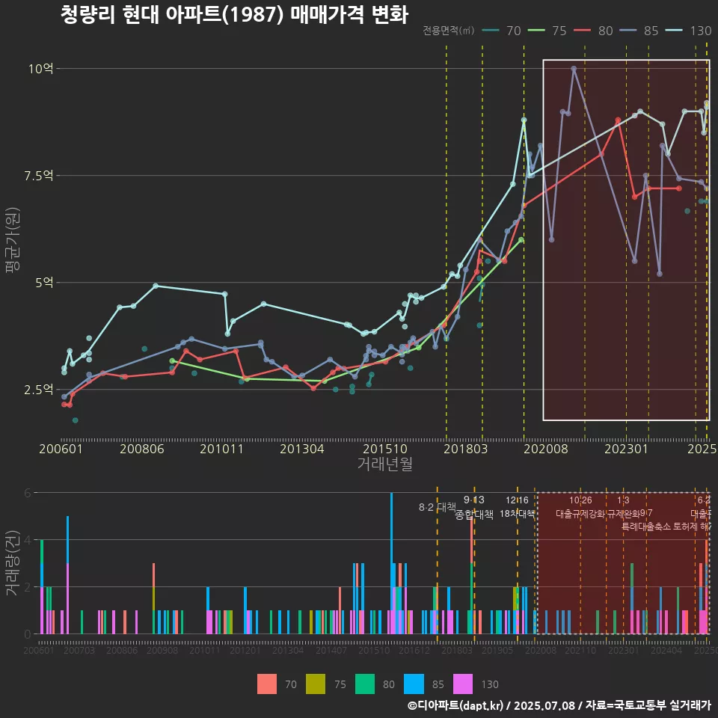
Task: Click the salmon 70 swatch in bar legend
Action: (267, 684)
